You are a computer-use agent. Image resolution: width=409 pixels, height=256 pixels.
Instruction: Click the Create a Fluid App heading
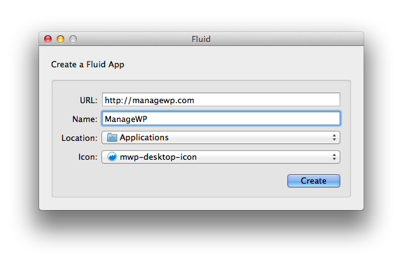pos(88,64)
